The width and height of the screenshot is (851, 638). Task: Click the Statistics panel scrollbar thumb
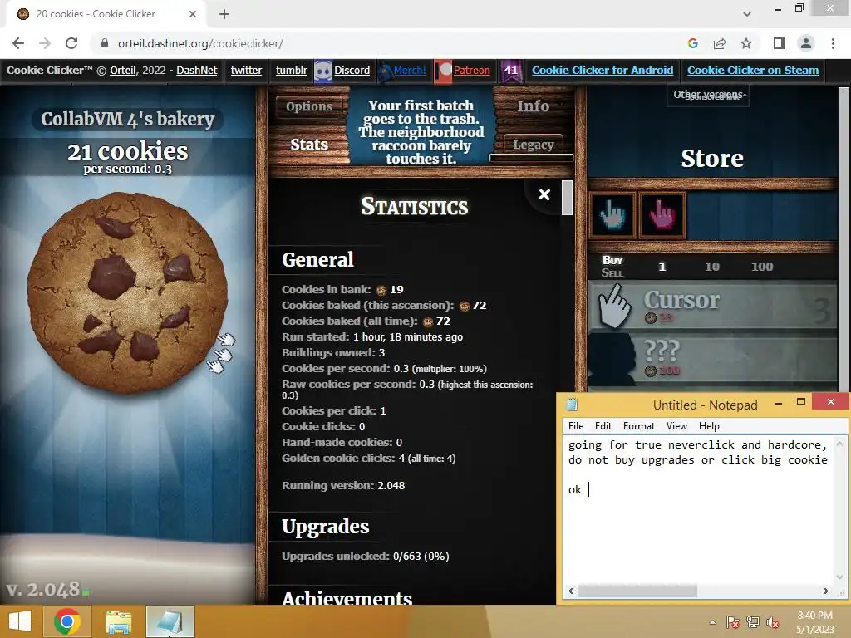point(567,198)
